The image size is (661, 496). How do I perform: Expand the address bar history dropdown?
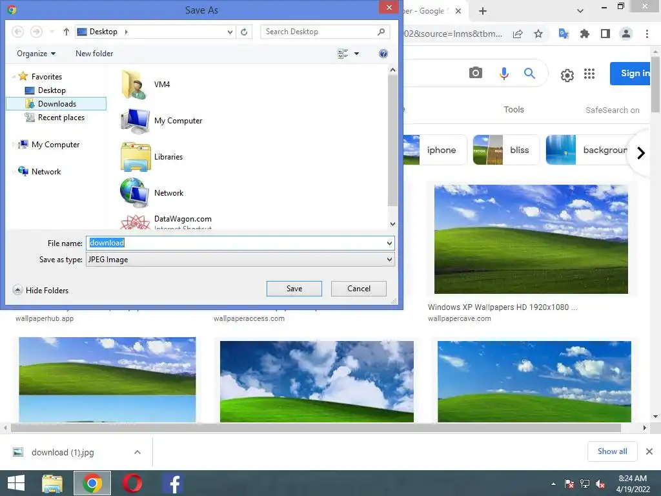click(x=230, y=32)
